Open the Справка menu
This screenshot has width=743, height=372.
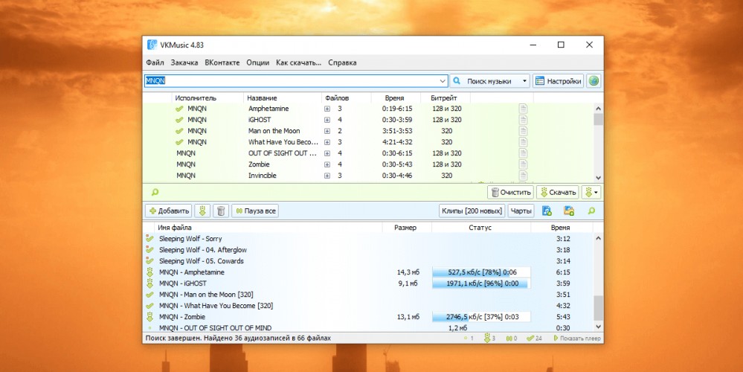click(x=342, y=62)
